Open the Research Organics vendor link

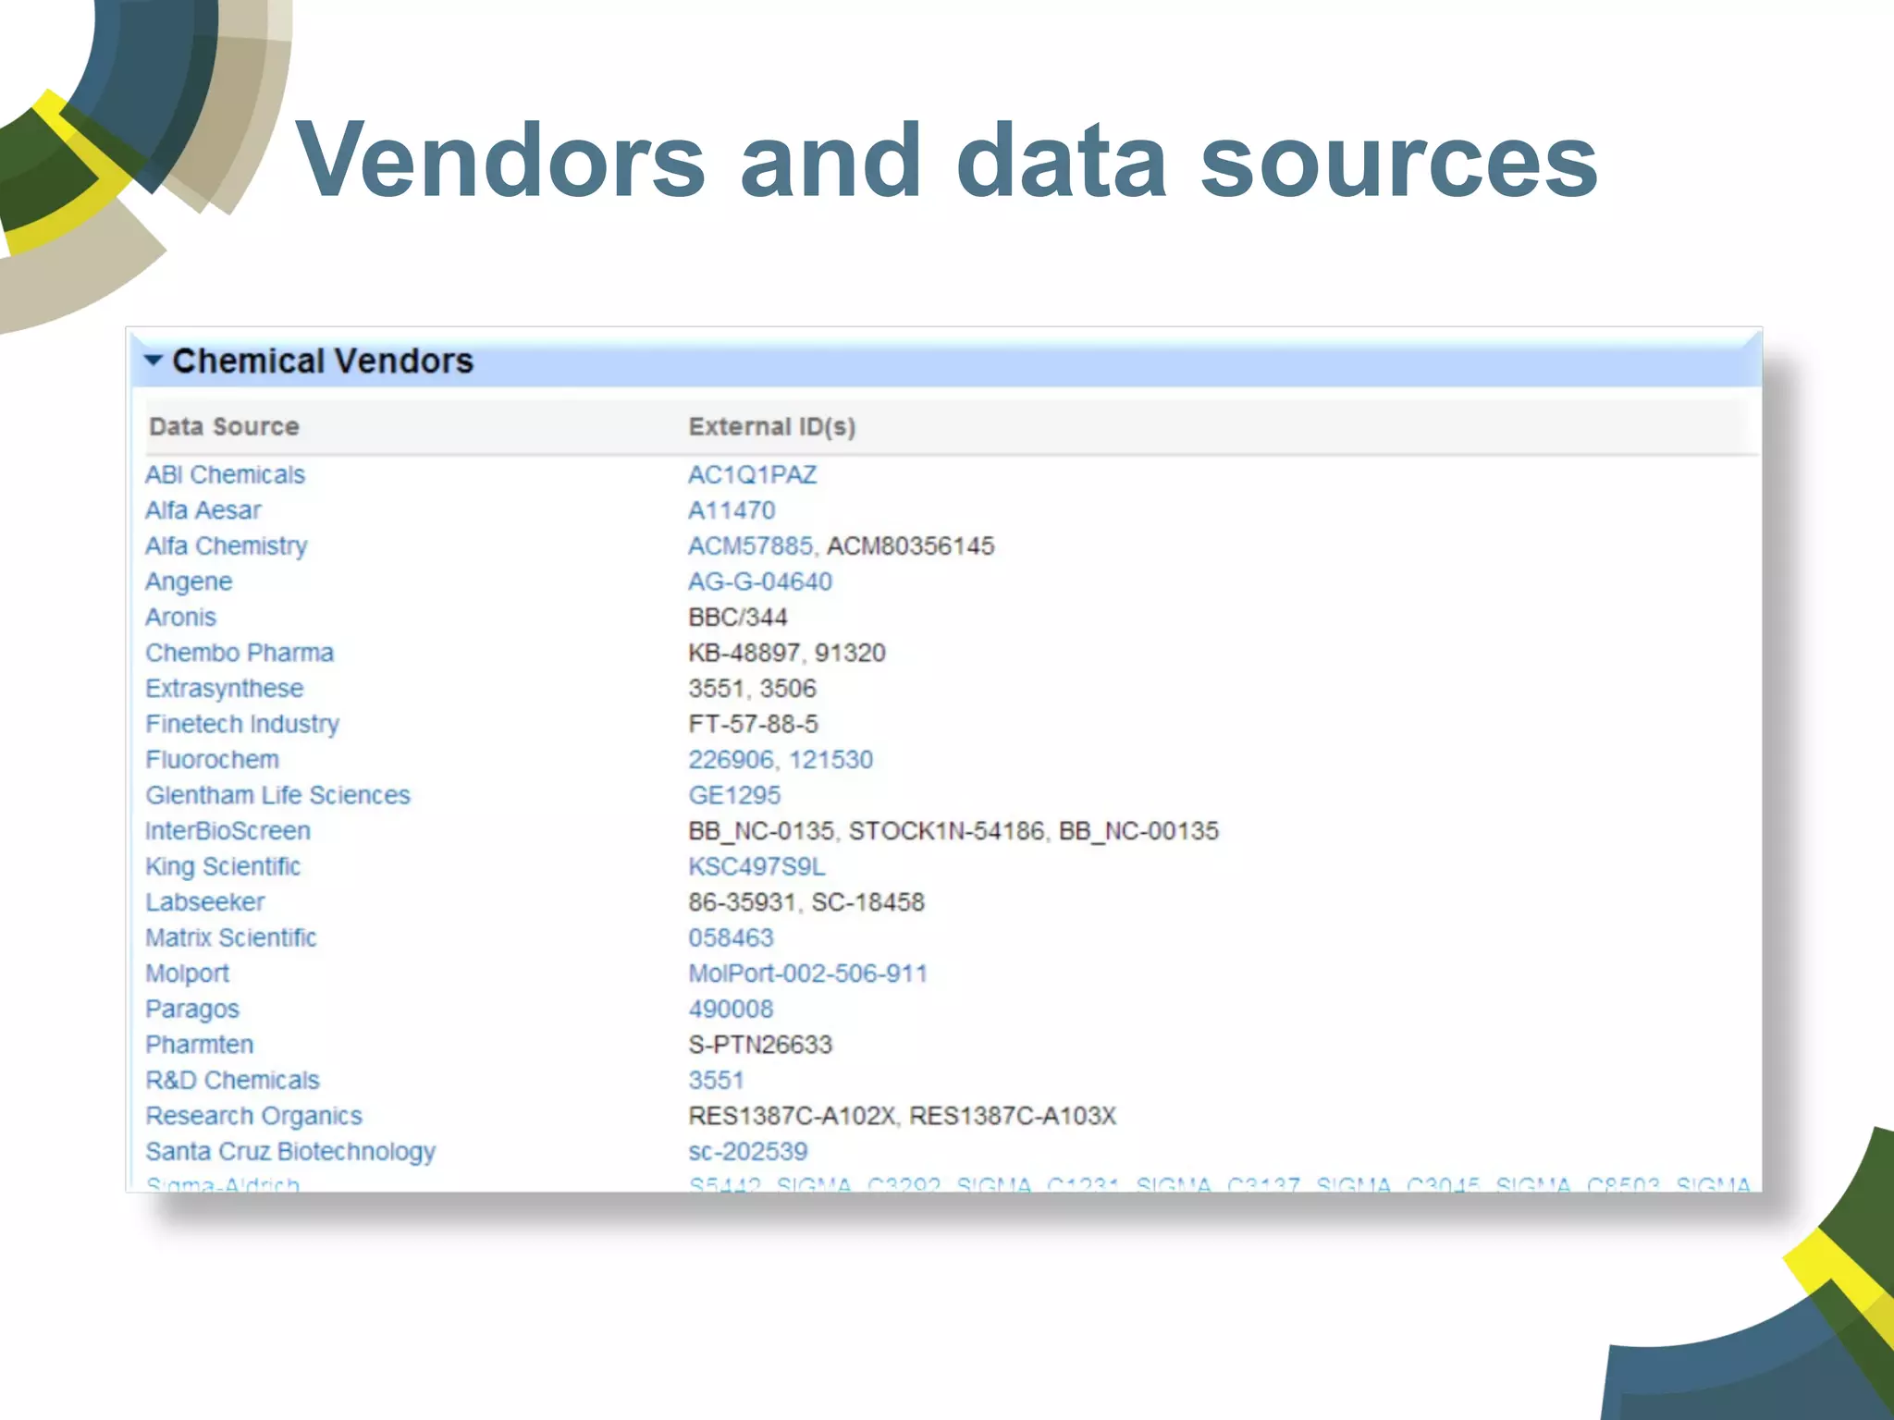[x=253, y=1116]
